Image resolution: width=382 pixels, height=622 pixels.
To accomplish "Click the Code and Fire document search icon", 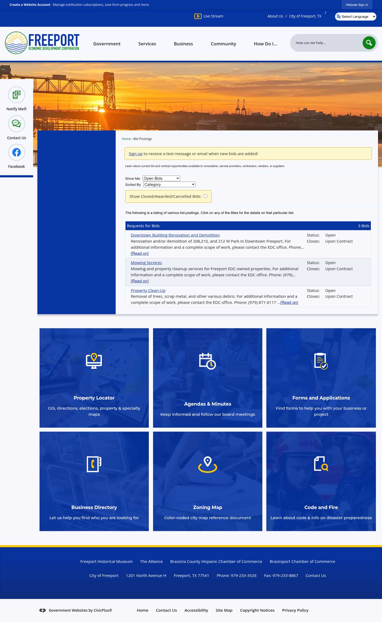I will click(x=321, y=464).
